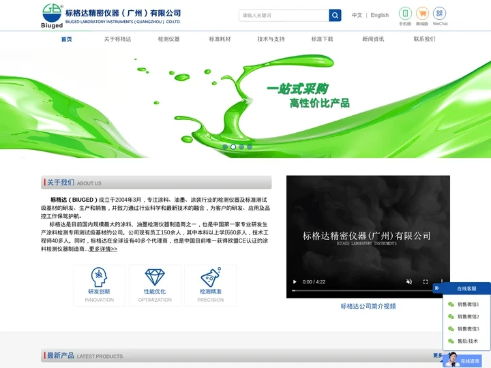491x368 pixels.
Task: Click the blue search magnifier button
Action: [x=335, y=15]
